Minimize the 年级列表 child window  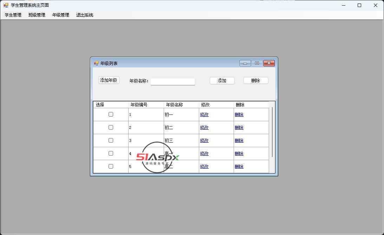tap(245, 63)
